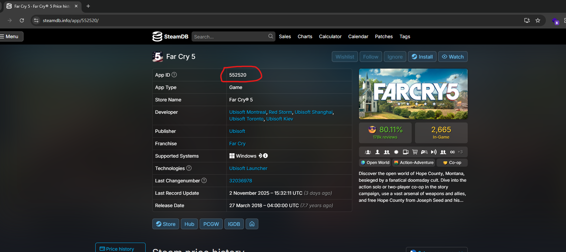This screenshot has width=566, height=252.
Task: Close the Far Cry 5 browser tab
Action: (76, 6)
